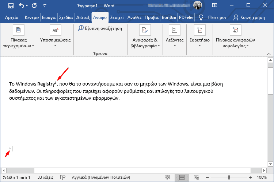Select the Αναφορές tab

coord(100,17)
